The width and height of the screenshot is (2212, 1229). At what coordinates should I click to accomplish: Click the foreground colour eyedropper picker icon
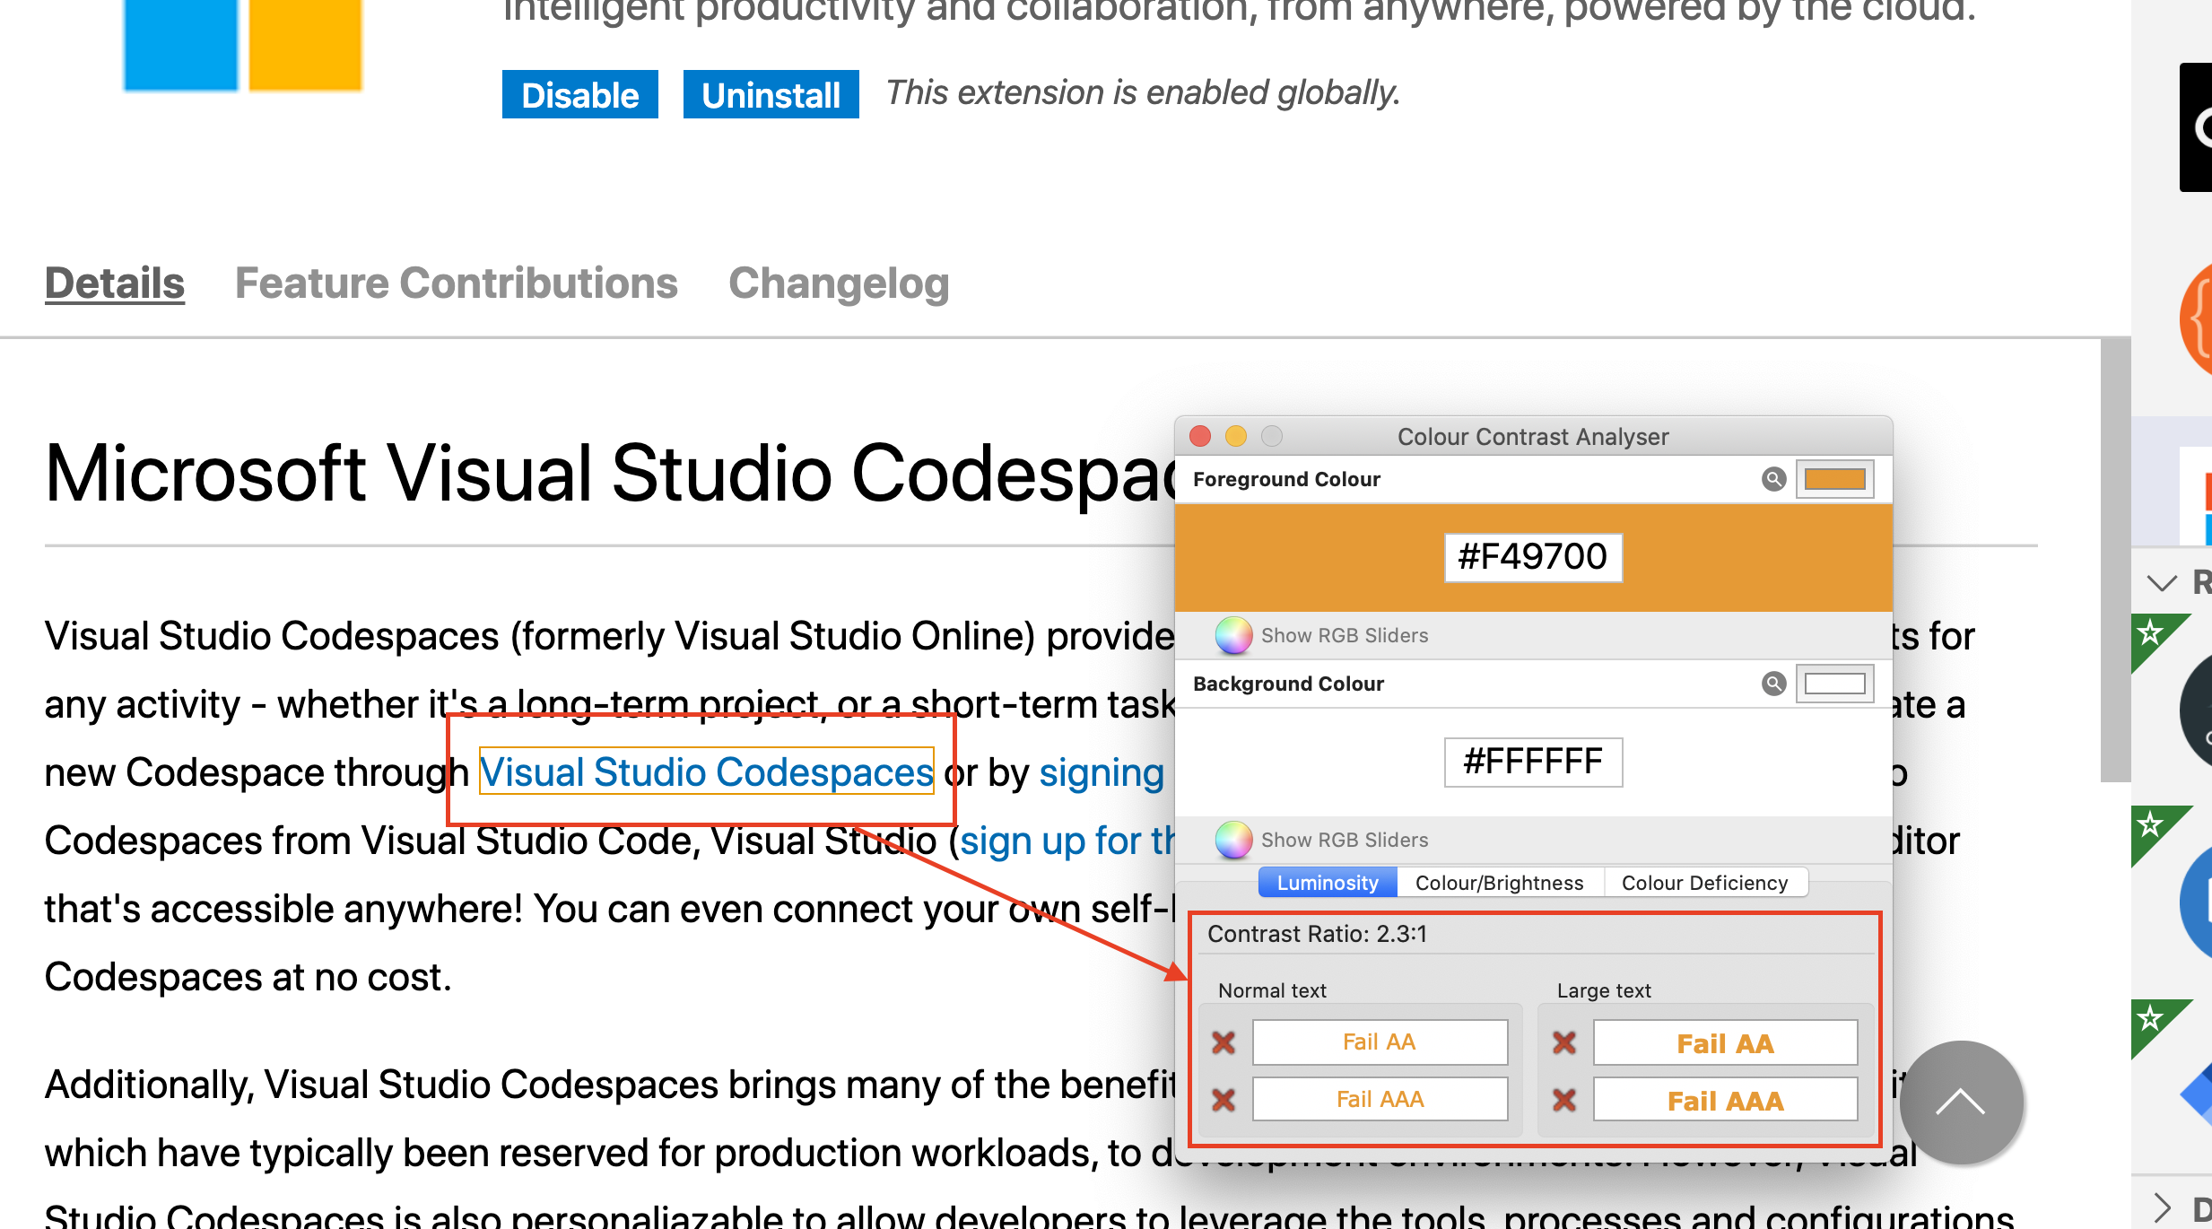(1774, 479)
